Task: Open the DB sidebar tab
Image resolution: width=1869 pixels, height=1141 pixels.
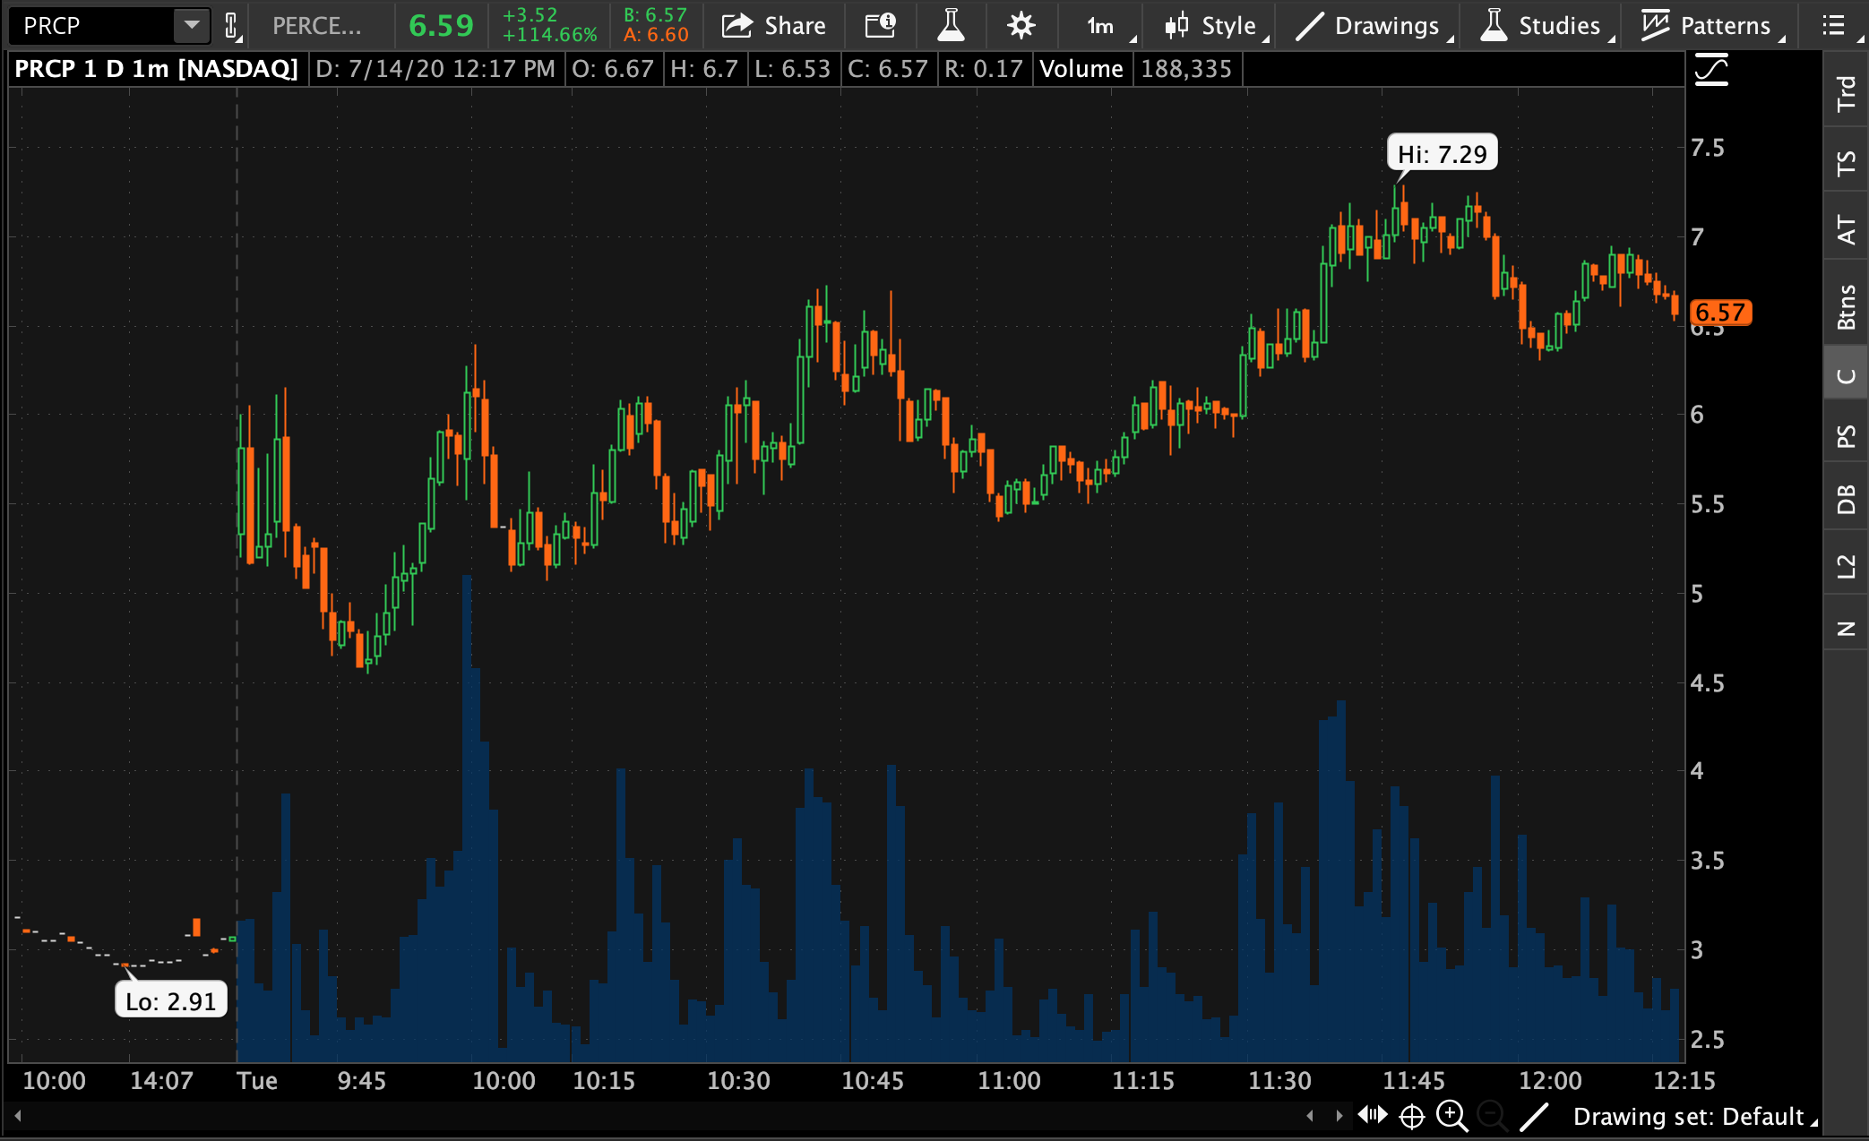Action: [x=1846, y=500]
